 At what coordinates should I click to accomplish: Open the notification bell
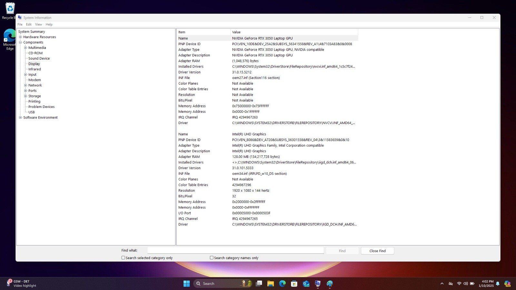tap(498, 284)
